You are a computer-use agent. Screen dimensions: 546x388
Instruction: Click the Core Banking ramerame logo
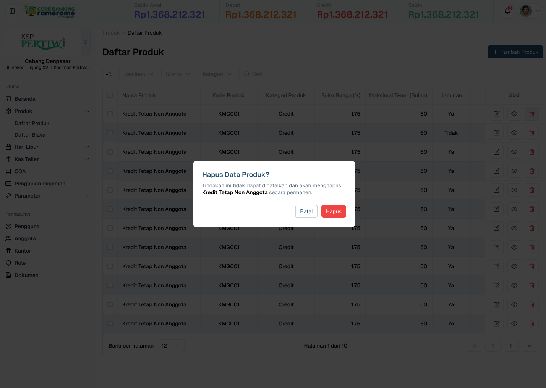[49, 11]
